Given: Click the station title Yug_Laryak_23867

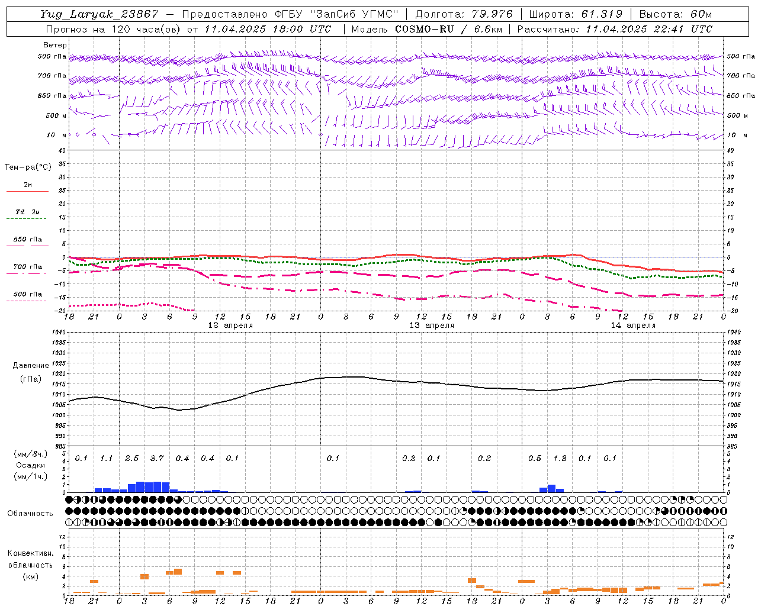Looking at the screenshot, I should tap(99, 14).
